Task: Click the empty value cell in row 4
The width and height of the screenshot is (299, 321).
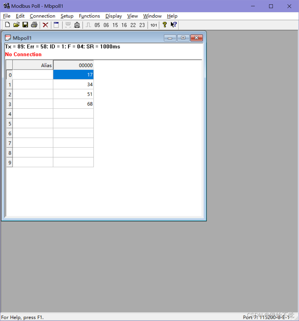Action: pos(73,114)
